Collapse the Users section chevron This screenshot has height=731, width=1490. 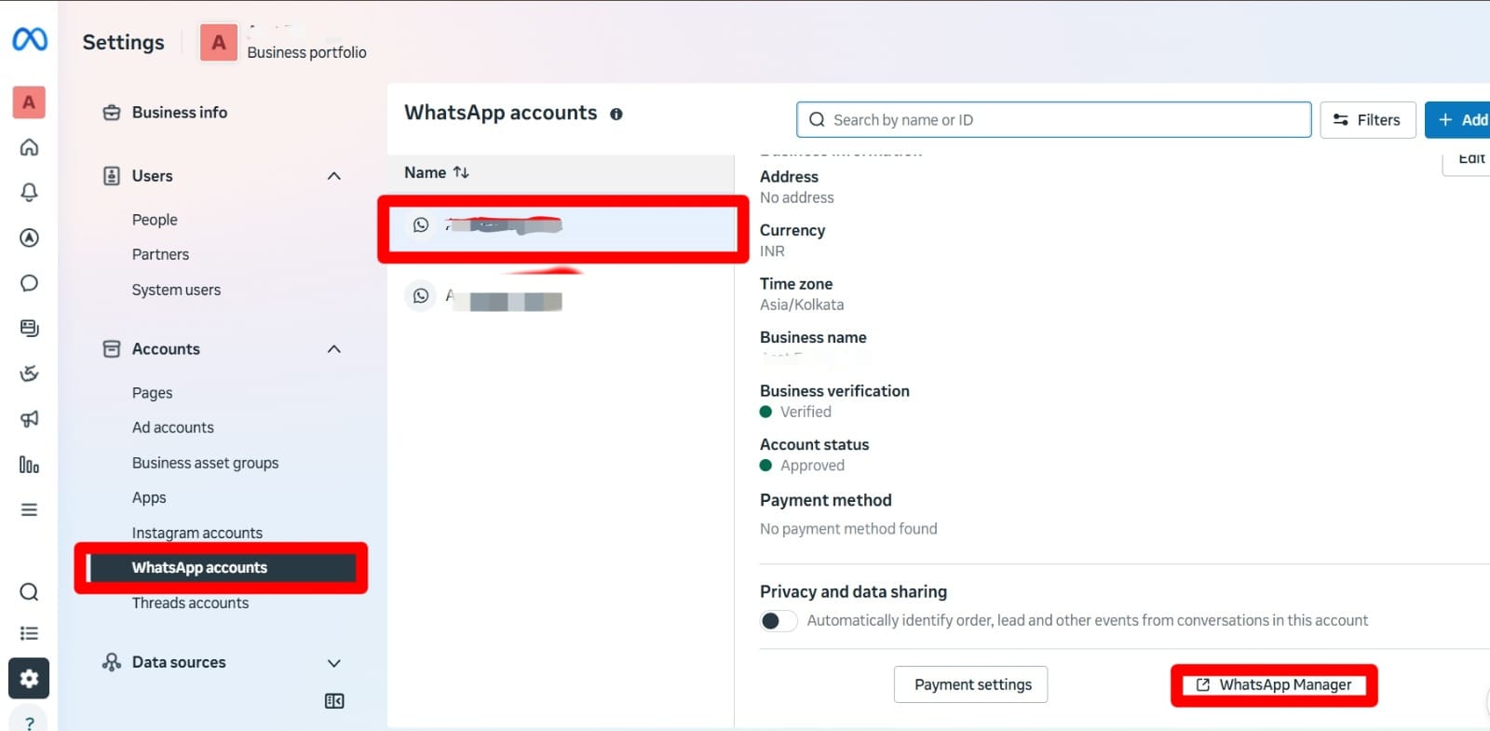(334, 176)
